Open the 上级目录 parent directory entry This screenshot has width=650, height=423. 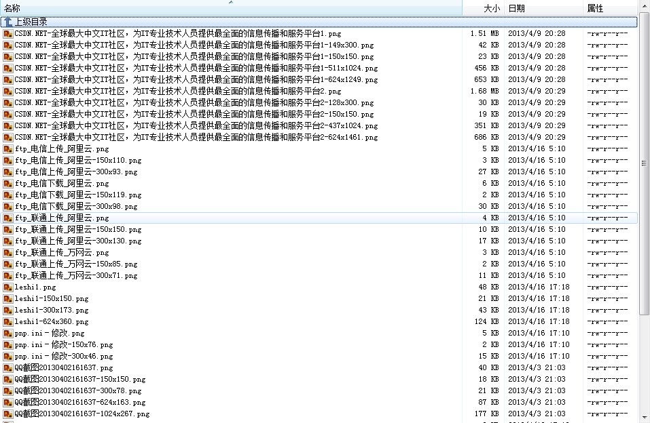(x=319, y=22)
